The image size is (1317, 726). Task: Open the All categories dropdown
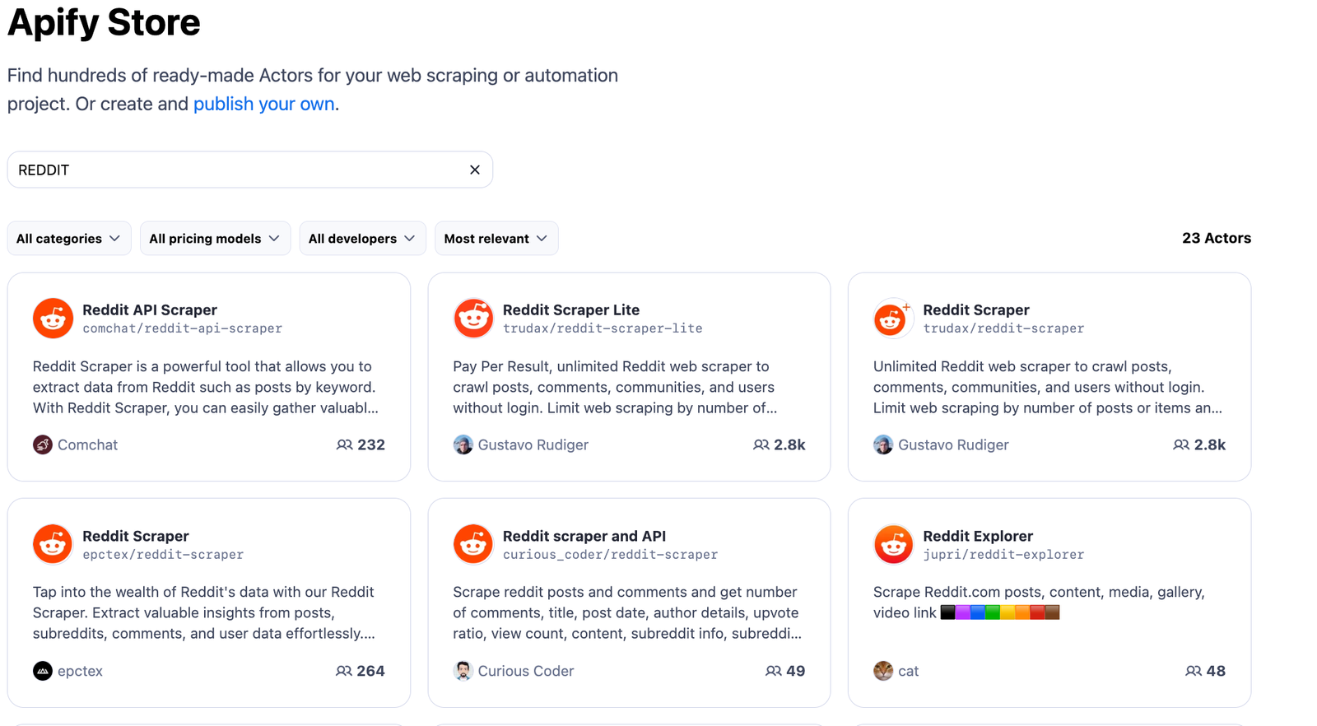69,239
